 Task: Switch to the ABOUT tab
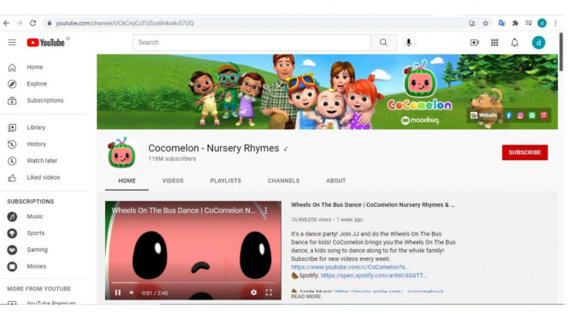pos(335,181)
